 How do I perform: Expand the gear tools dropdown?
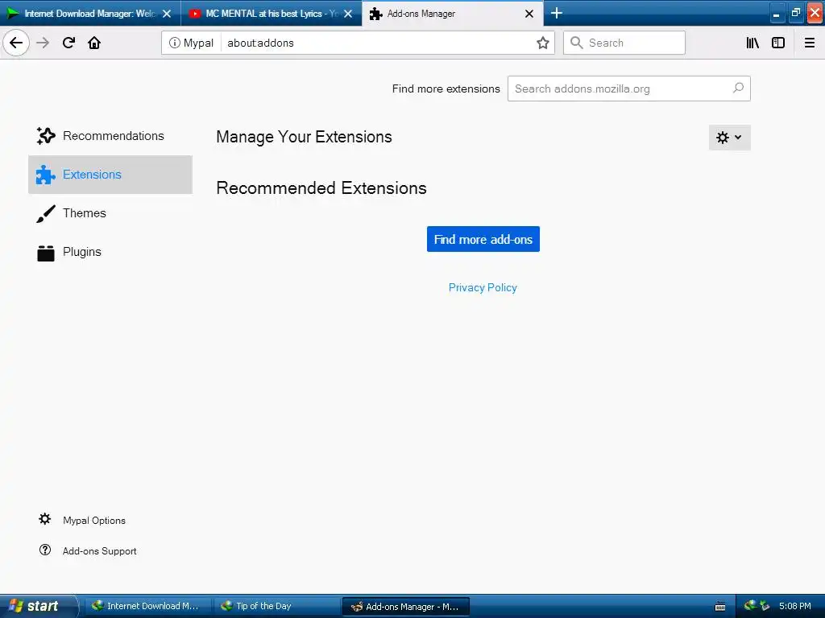[x=729, y=137]
